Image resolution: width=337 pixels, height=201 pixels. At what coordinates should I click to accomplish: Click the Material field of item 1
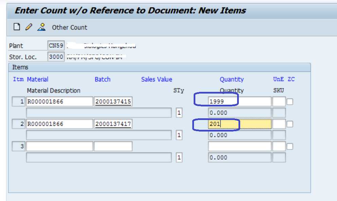click(59, 101)
